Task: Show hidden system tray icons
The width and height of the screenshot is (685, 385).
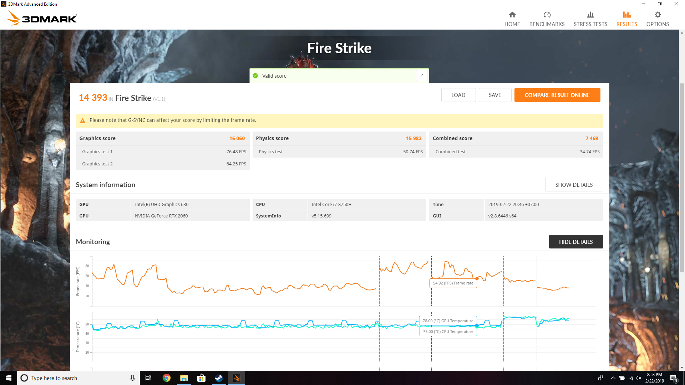Action: point(613,378)
